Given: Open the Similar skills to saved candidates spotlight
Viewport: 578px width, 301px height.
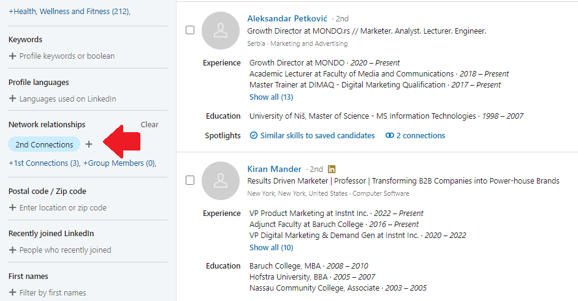Looking at the screenshot, I should 312,135.
